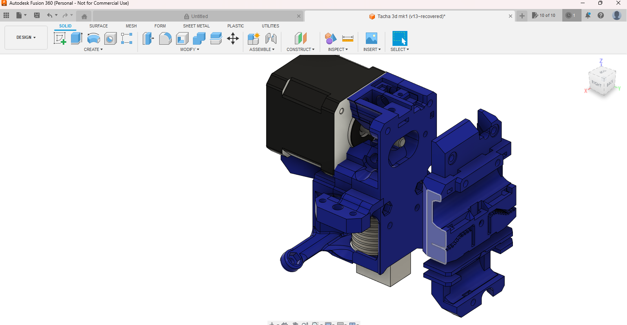Viewport: 627px width, 325px height.
Task: Switch to the FORM tab
Action: coord(160,26)
